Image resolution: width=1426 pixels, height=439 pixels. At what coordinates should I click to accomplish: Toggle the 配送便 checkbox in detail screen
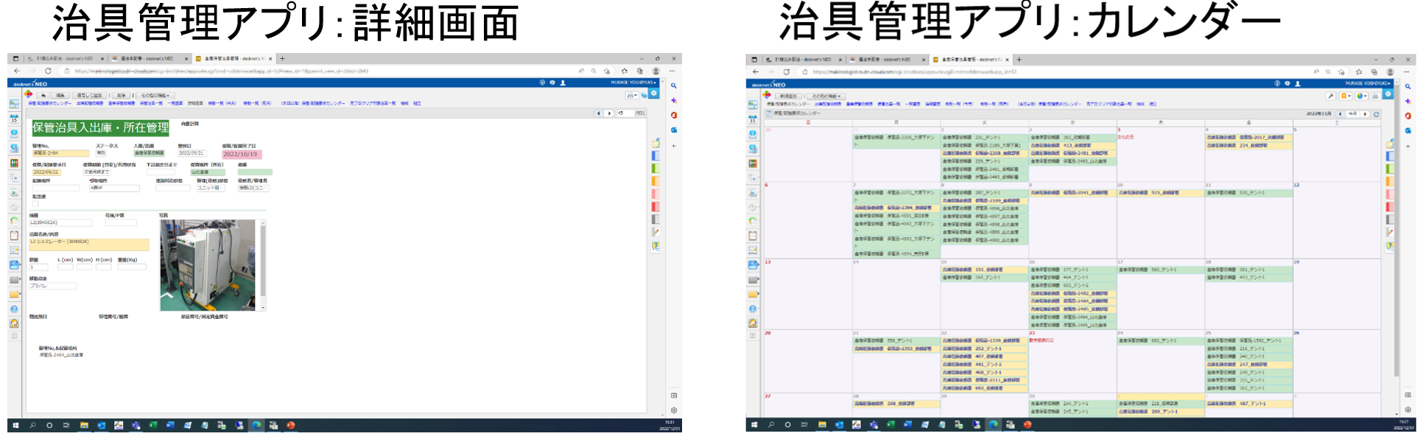pyautogui.click(x=35, y=204)
